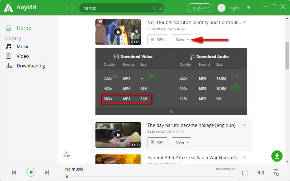Click the Download Audio music icon
Viewport: 290px width, 181px height.
(x=192, y=57)
